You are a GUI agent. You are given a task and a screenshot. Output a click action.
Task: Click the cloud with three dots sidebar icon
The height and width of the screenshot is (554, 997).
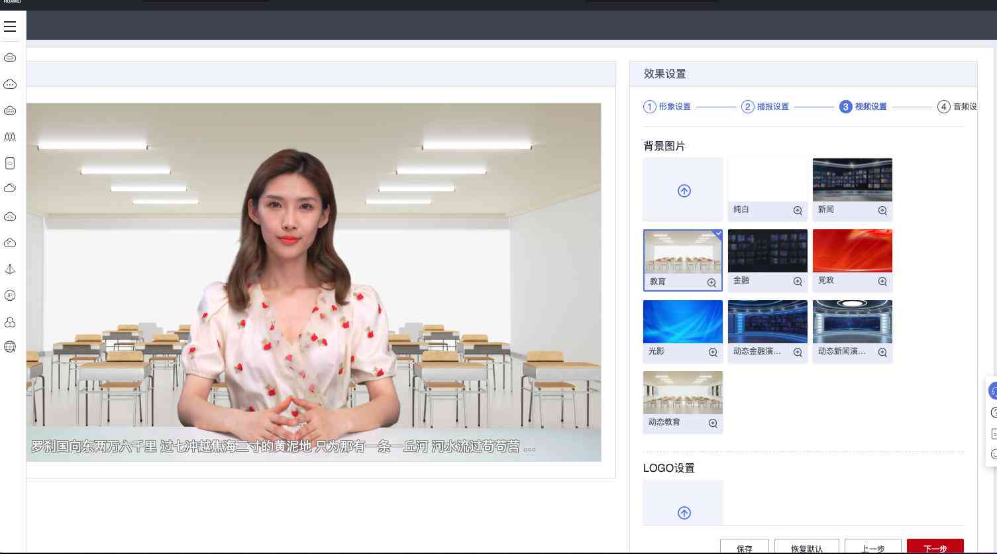(x=10, y=84)
